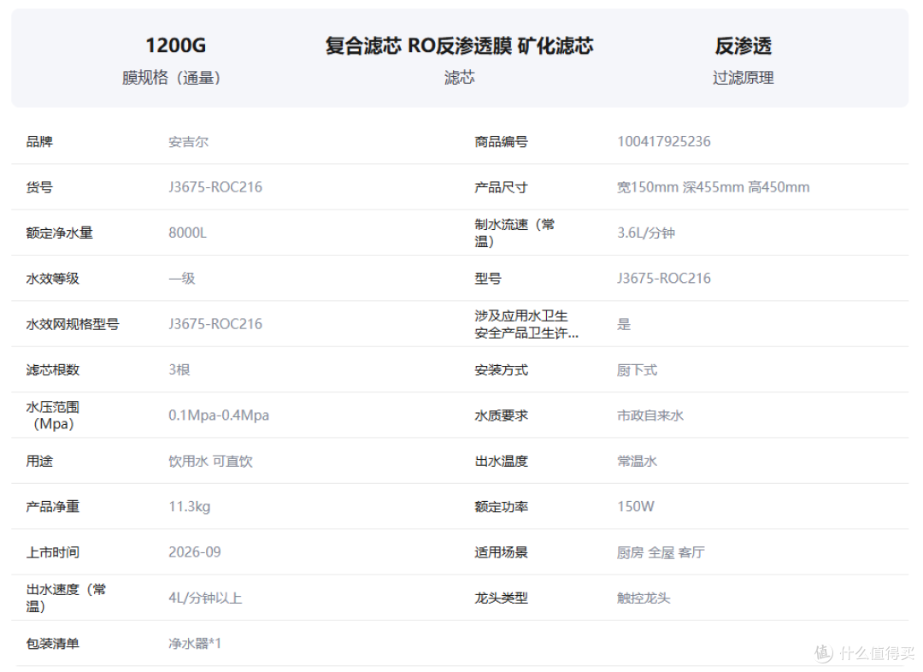Click the filter count "3根"
The width and height of the screenshot is (923, 672).
[179, 370]
